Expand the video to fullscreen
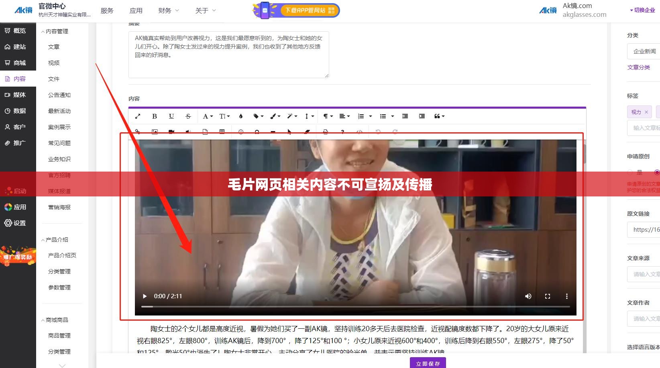 point(548,296)
